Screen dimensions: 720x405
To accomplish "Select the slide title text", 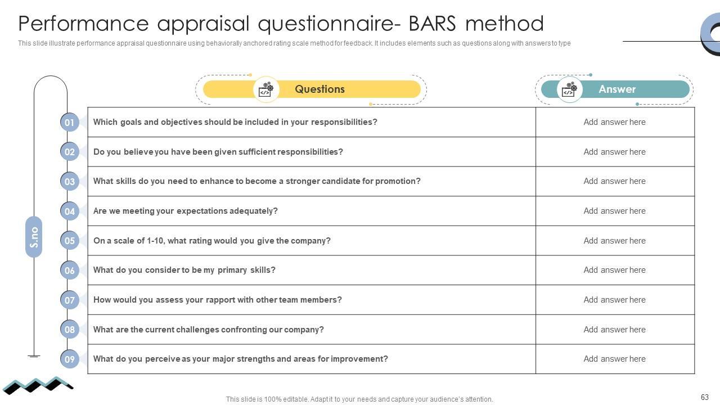I will coord(281,24).
